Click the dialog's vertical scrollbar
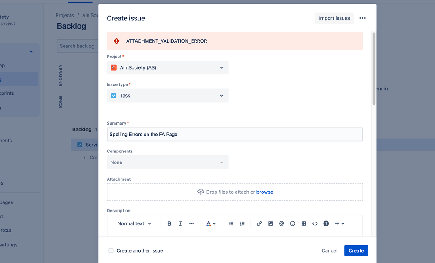Image resolution: width=435 pixels, height=263 pixels. (374, 68)
